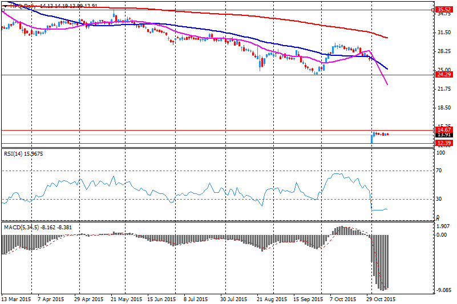Click the 13 Mar 2015 date label

(x=16, y=299)
